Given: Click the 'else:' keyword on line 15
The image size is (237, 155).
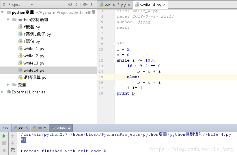Looking at the screenshot, I should point(133,77).
